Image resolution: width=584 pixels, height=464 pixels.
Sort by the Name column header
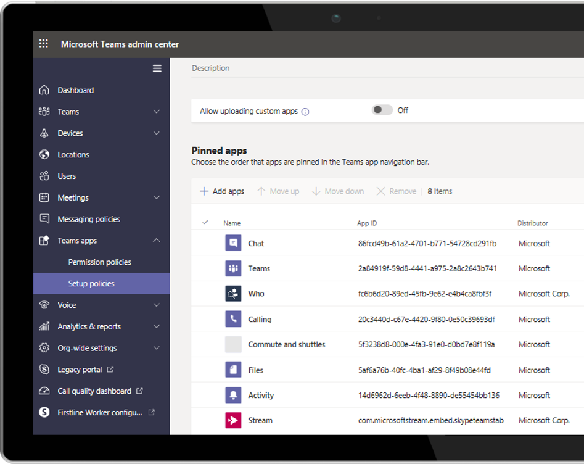point(232,223)
